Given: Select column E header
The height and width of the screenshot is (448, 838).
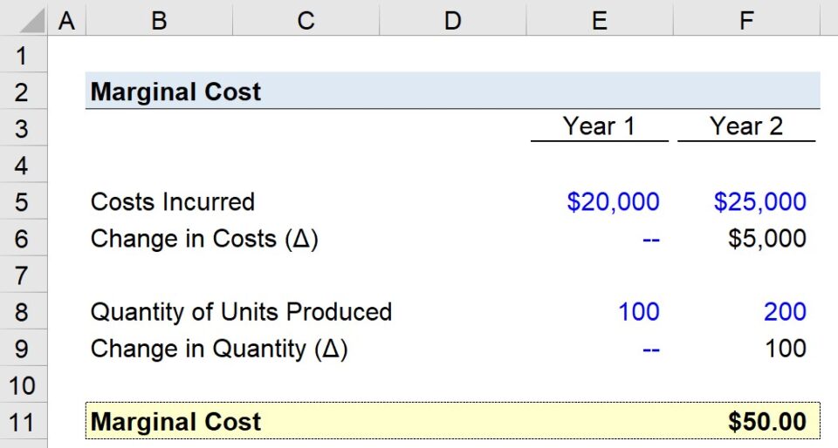Looking at the screenshot, I should 600,19.
